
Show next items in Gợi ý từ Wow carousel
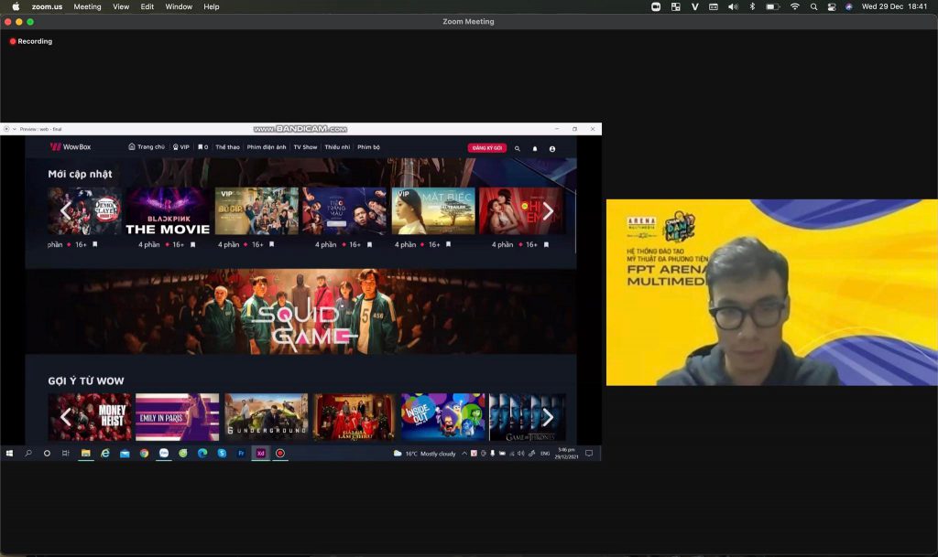548,417
